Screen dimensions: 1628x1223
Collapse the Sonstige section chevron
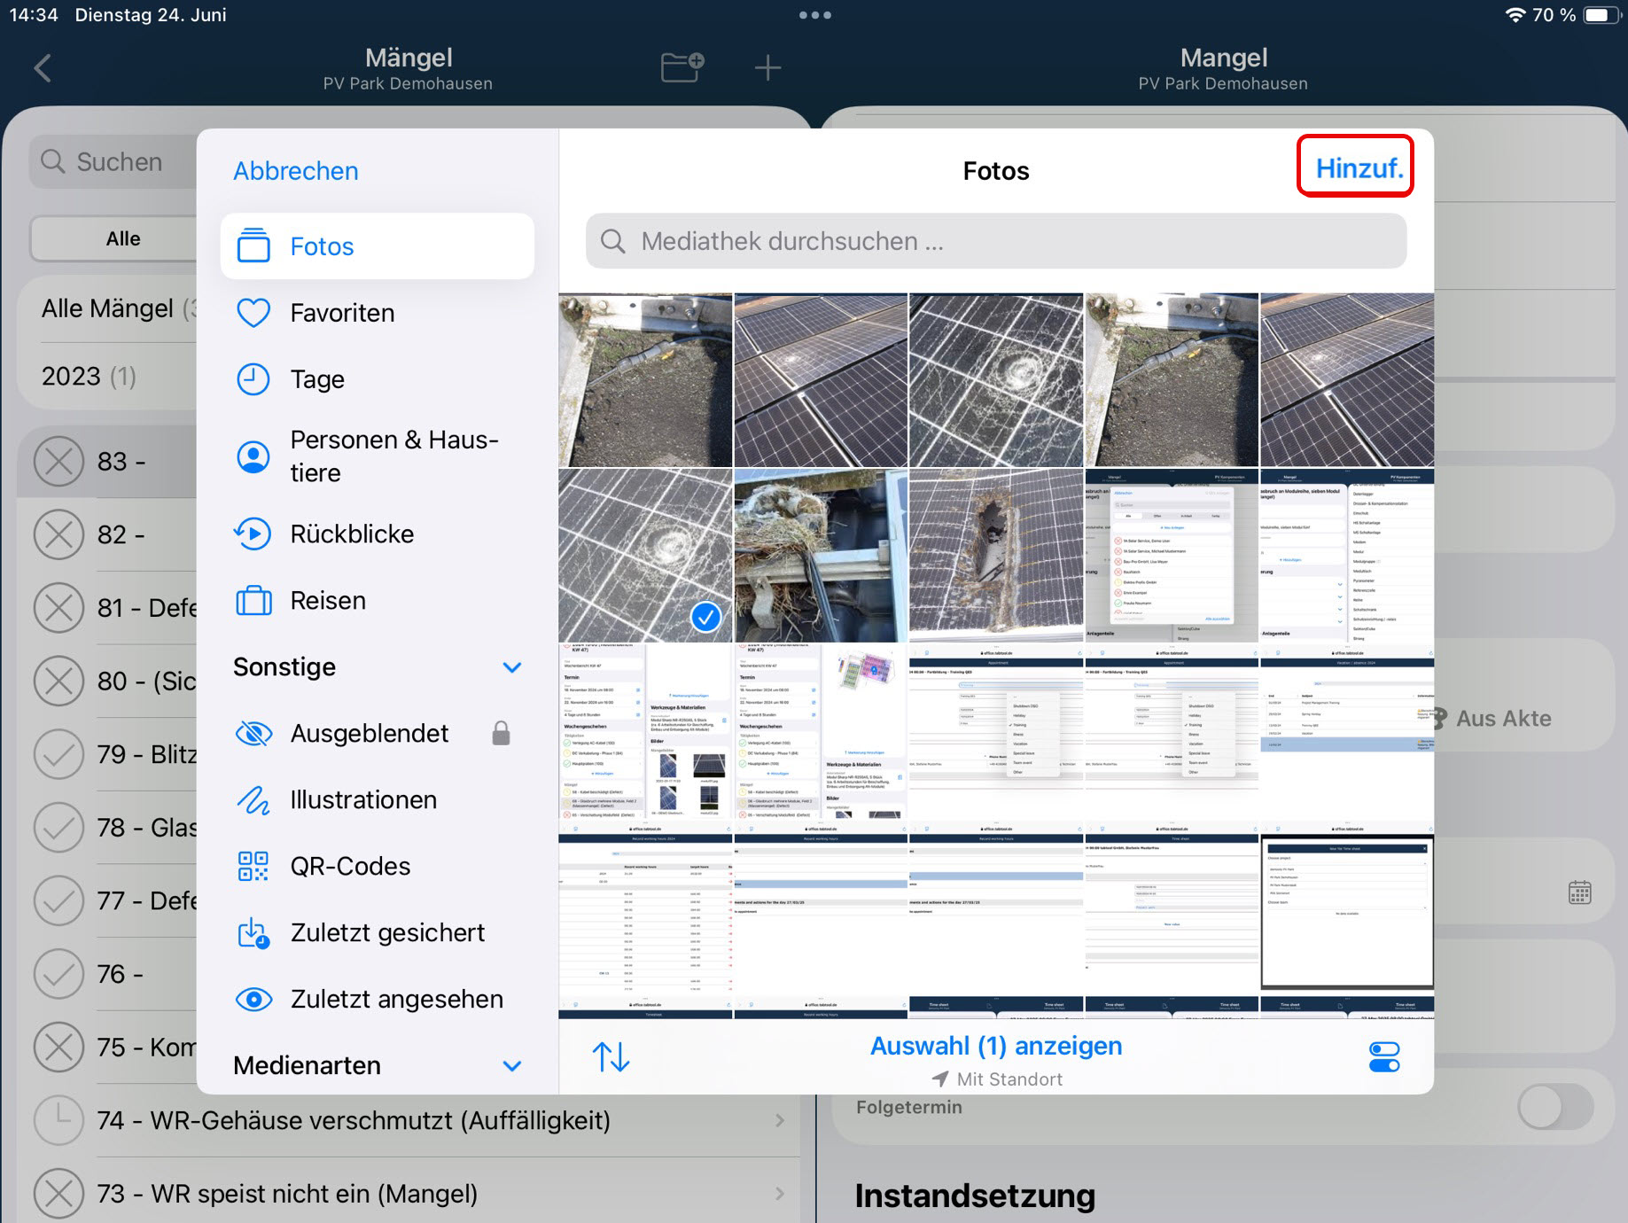point(512,667)
